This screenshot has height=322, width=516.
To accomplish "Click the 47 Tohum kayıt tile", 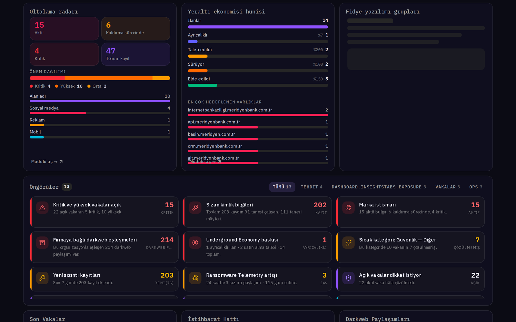I will (x=136, y=54).
